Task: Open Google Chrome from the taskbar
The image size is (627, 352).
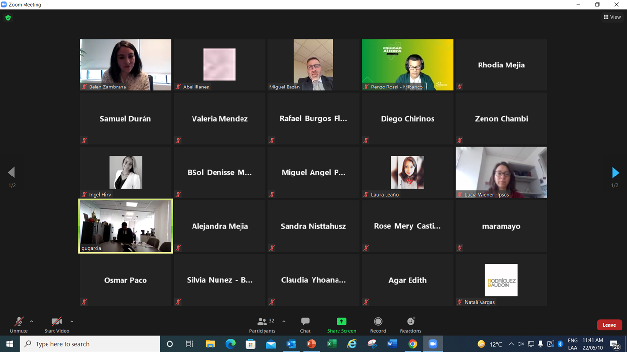Action: pyautogui.click(x=412, y=344)
